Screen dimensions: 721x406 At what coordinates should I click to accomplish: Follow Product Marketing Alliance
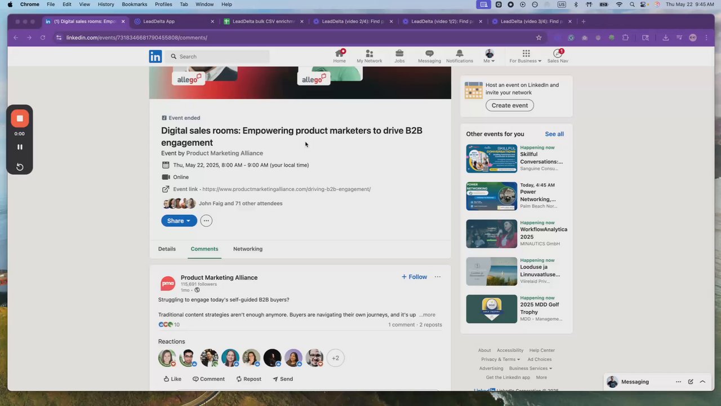coord(414,277)
